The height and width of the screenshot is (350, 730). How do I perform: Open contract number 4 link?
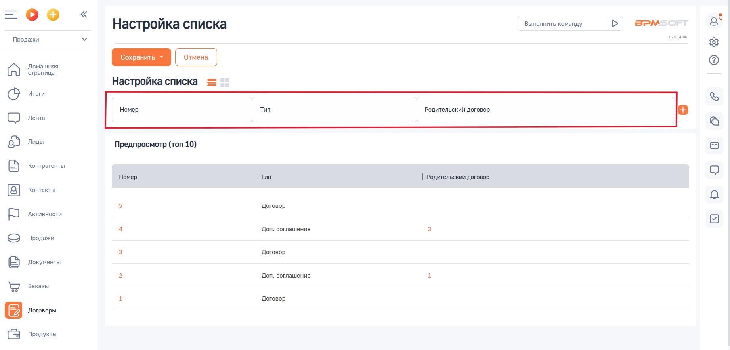tap(120, 229)
